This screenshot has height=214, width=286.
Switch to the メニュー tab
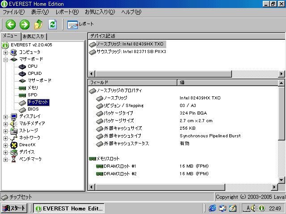pyautogui.click(x=10, y=36)
